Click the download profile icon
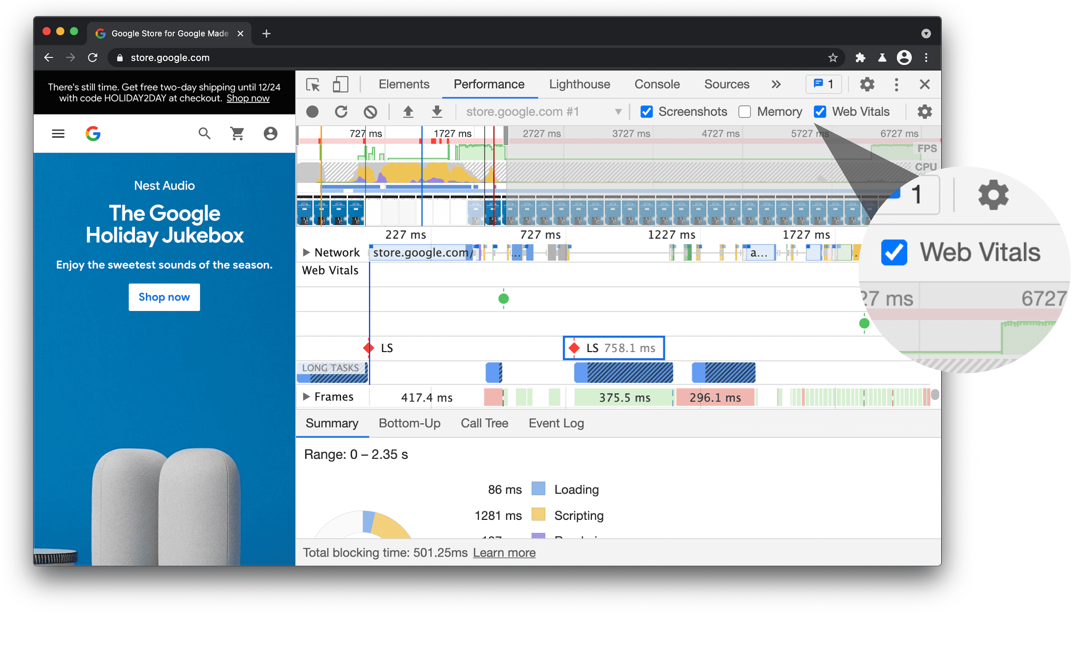 coord(437,111)
